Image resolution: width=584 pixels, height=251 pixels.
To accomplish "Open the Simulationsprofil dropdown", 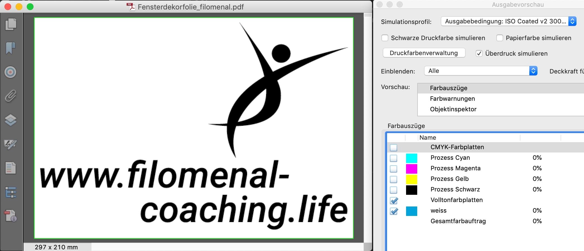I will [508, 21].
